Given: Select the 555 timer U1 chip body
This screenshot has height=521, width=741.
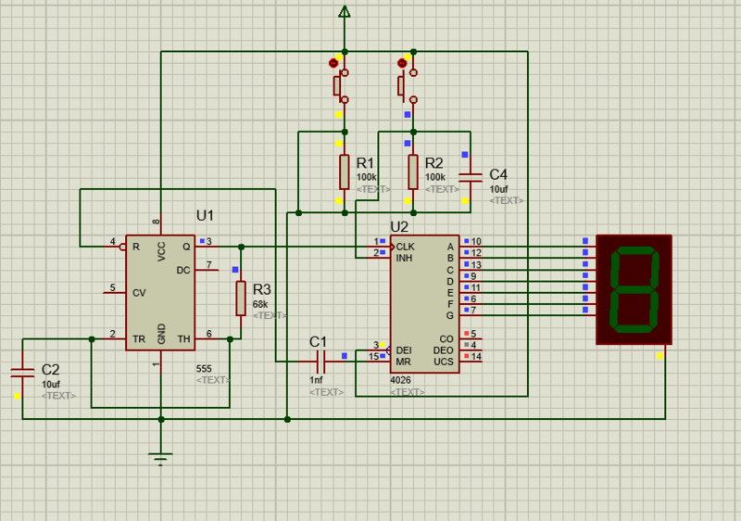Looking at the screenshot, I should [x=160, y=291].
